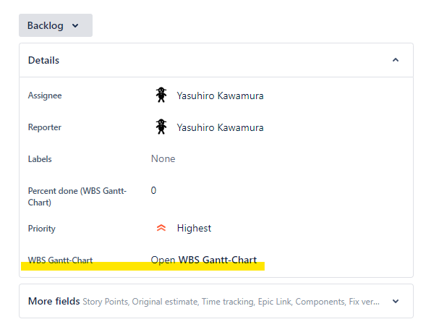Select reporter name Yasuhiro Kawamura
This screenshot has height=327, width=426.
220,127
